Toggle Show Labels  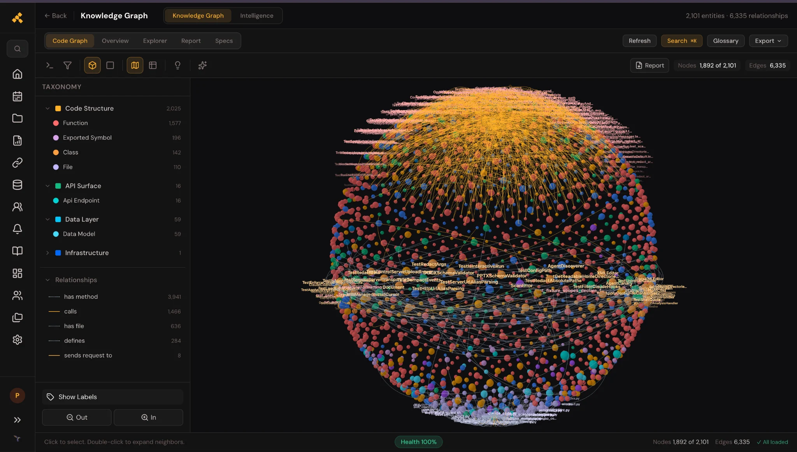point(112,397)
